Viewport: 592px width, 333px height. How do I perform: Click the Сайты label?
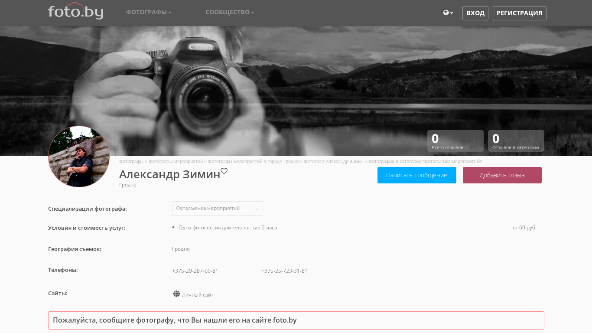pyautogui.click(x=58, y=294)
